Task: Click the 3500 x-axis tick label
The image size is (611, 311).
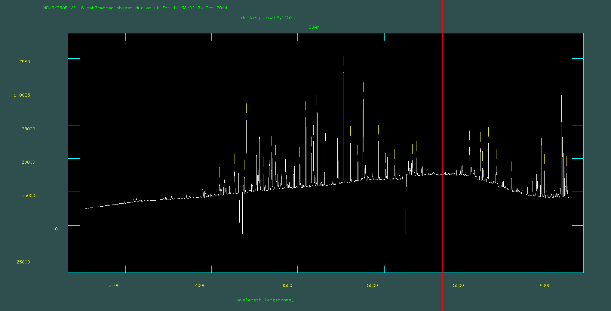Action: coord(114,285)
